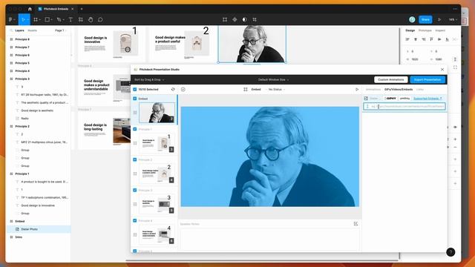This screenshot has height=267, width=475.
Task: Click the user avatar in the toolbar
Action: point(412,20)
